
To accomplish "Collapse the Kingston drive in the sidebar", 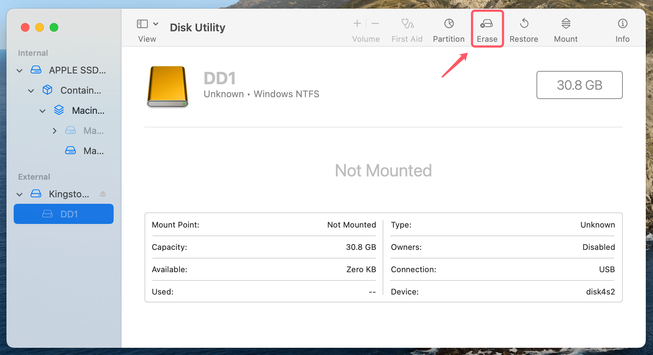I will [x=19, y=194].
